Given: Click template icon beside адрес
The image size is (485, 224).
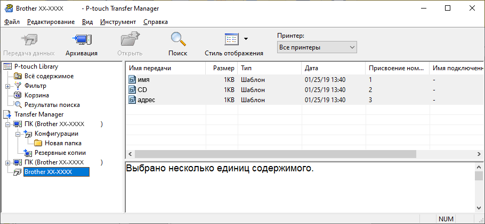Looking at the screenshot, I should [132, 100].
